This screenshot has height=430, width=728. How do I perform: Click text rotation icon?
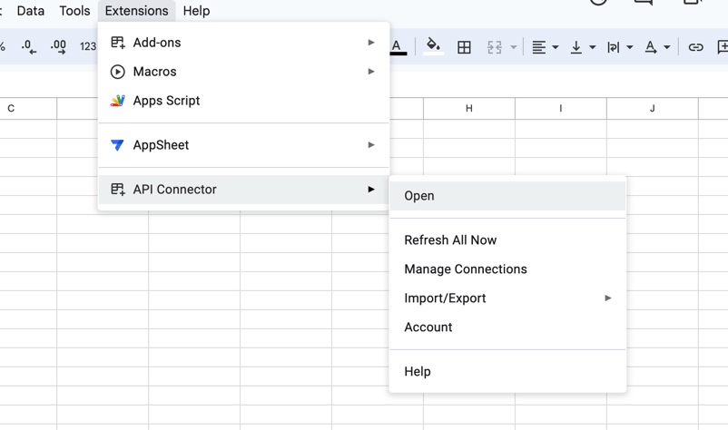[x=651, y=47]
